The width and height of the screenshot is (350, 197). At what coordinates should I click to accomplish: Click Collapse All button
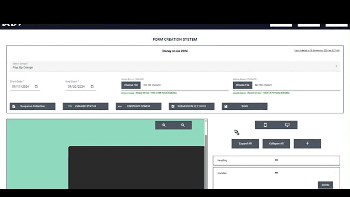(276, 143)
